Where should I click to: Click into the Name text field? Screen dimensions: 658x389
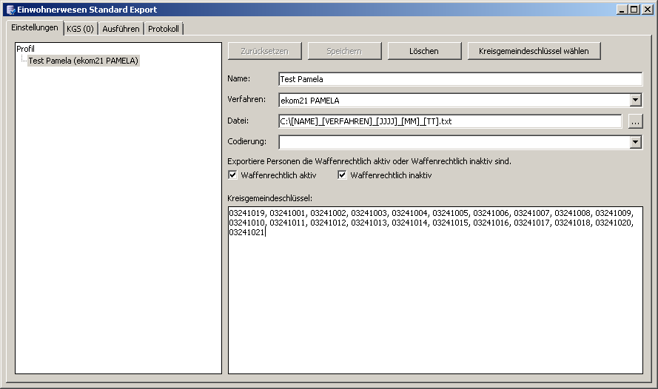[x=460, y=79]
